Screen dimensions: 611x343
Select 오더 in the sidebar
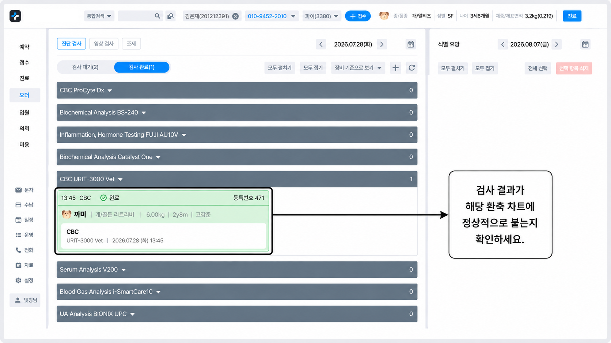click(24, 95)
